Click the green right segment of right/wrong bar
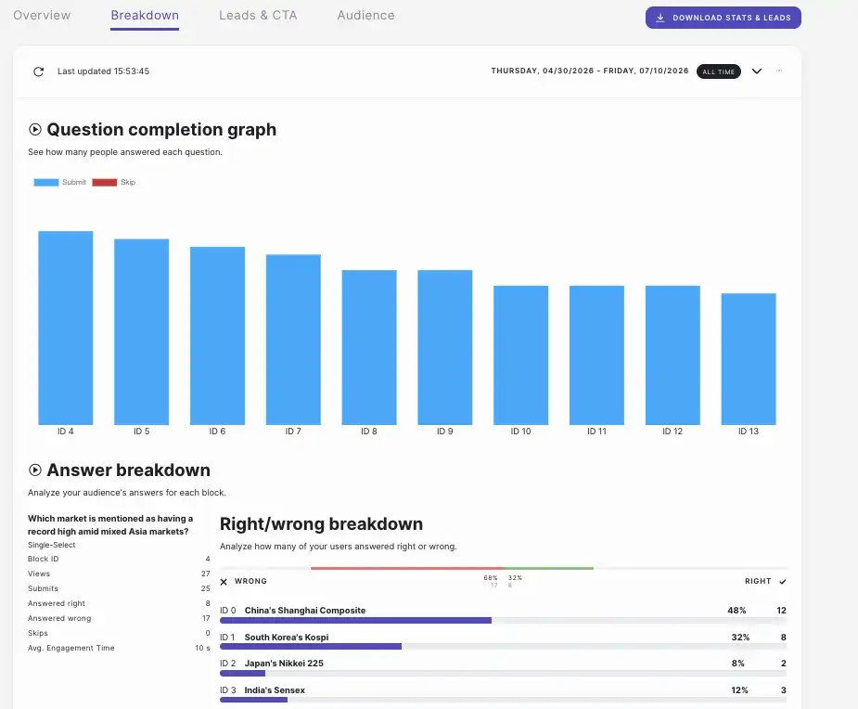The height and width of the screenshot is (709, 858). pos(548,568)
